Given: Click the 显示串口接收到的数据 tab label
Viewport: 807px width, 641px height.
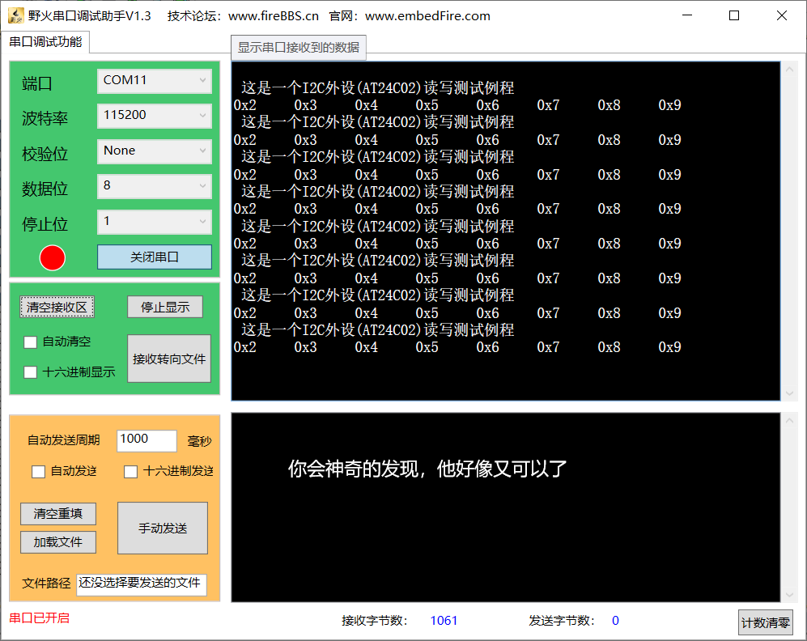Looking at the screenshot, I should tap(299, 48).
